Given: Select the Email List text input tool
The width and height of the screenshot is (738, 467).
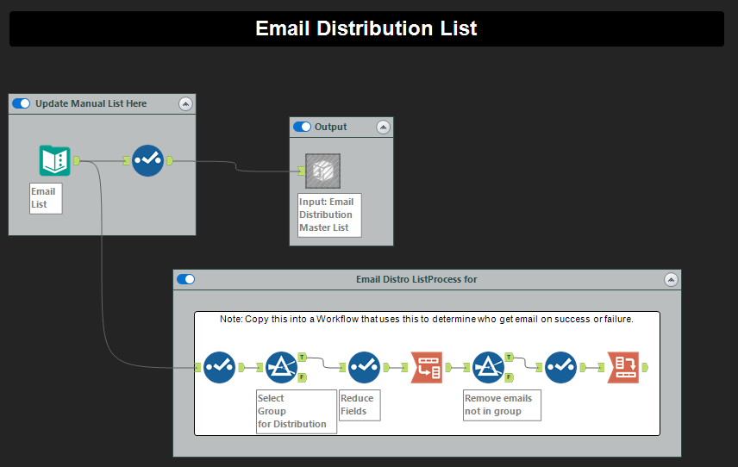Looking at the screenshot, I should (x=55, y=160).
